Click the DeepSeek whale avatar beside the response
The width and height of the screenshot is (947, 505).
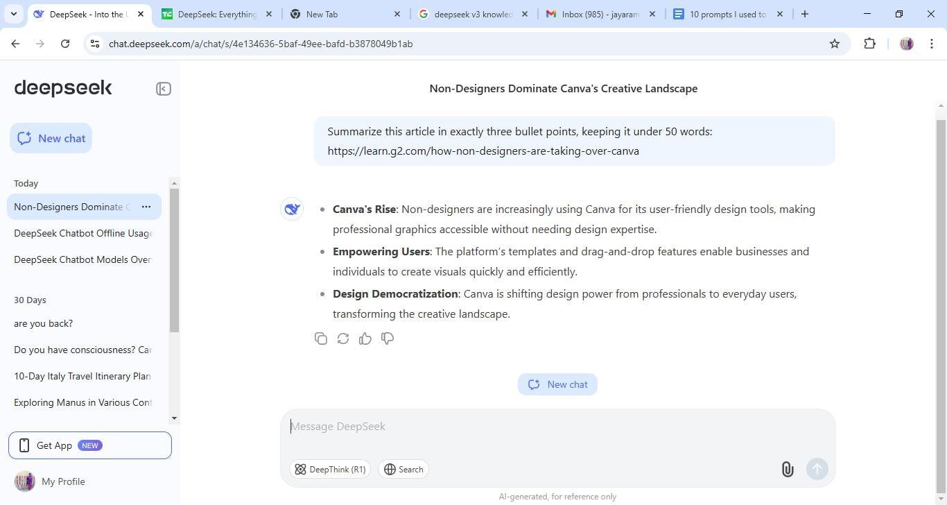(x=292, y=209)
